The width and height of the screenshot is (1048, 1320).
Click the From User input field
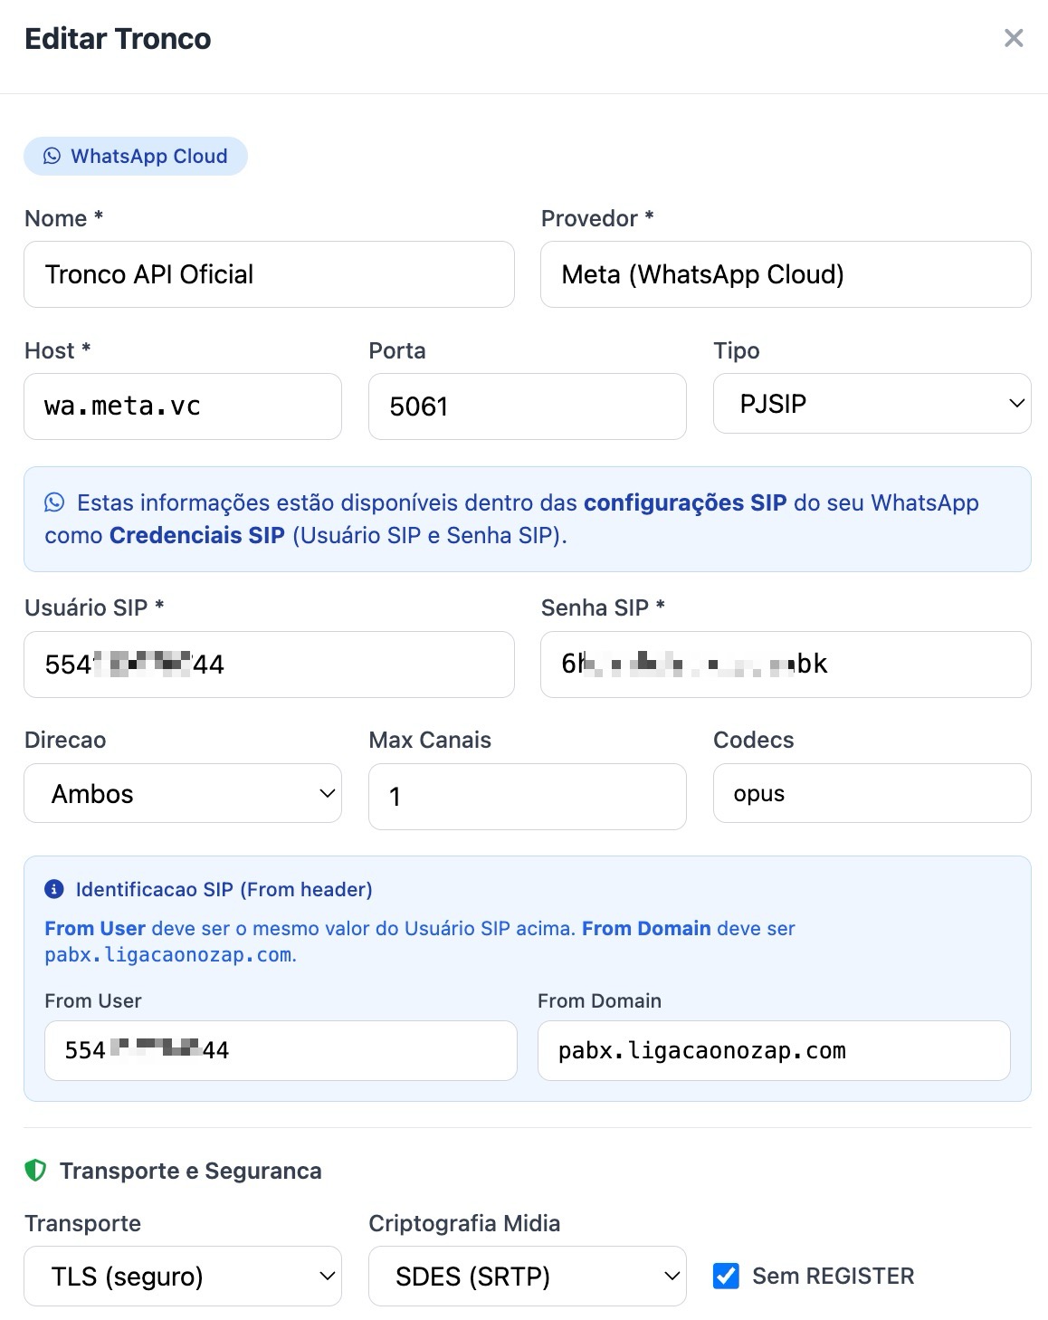point(281,1050)
